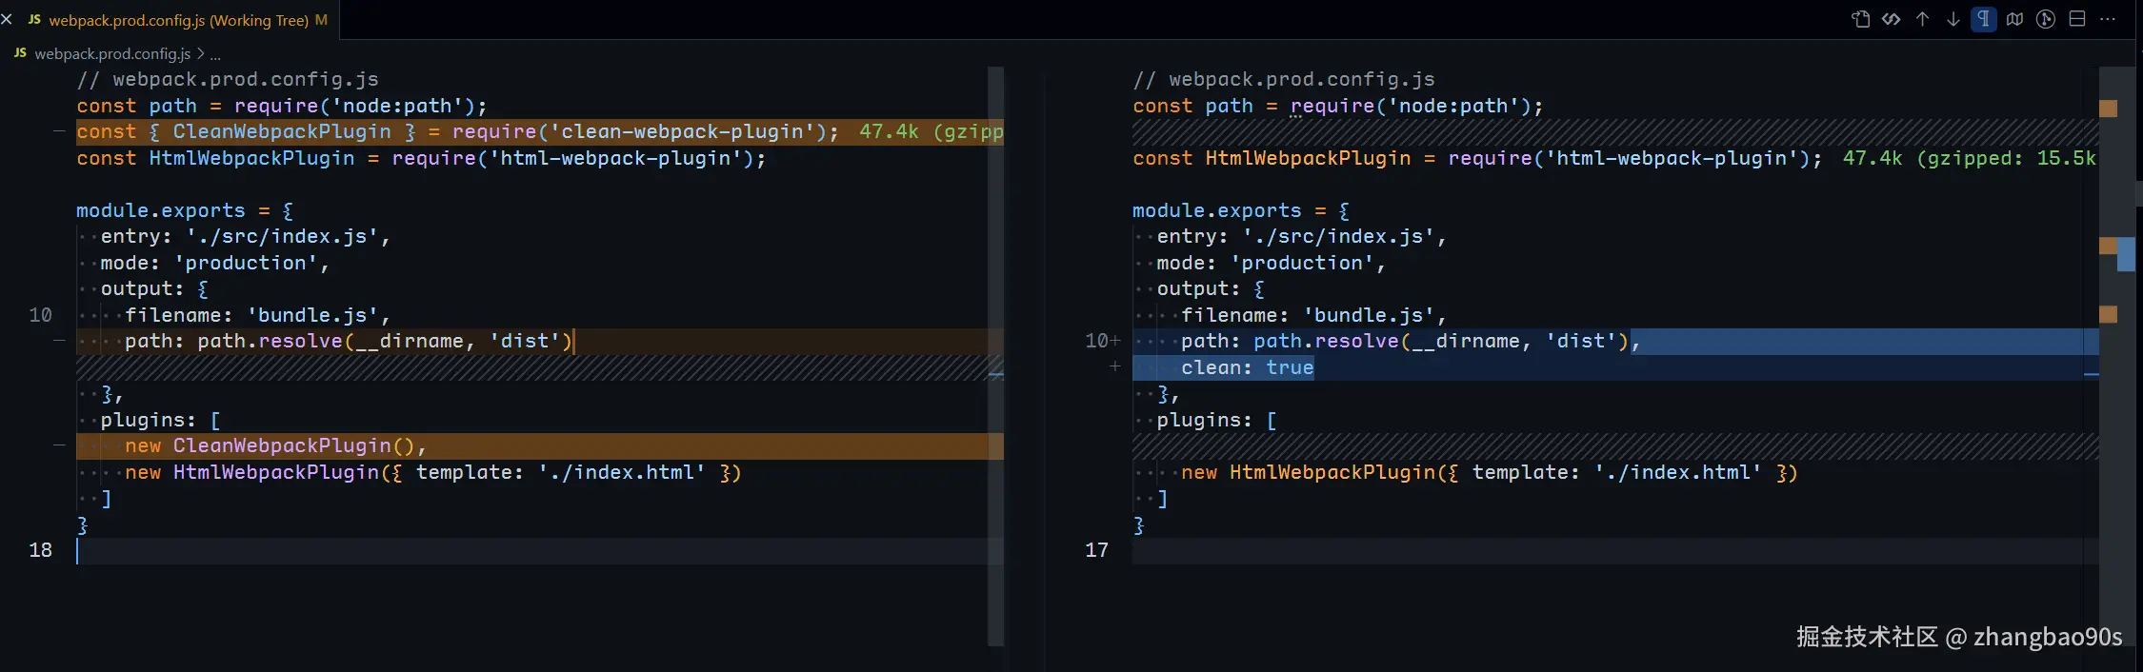Viewport: 2143px width, 672px height.
Task: Toggle whitespace rendering pilcrow button
Action: pyautogui.click(x=1983, y=19)
